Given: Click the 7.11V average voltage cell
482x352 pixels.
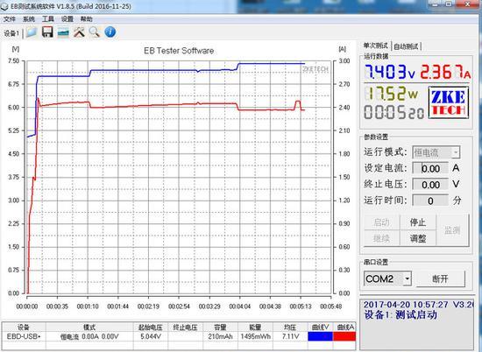Looking at the screenshot, I should [290, 336].
